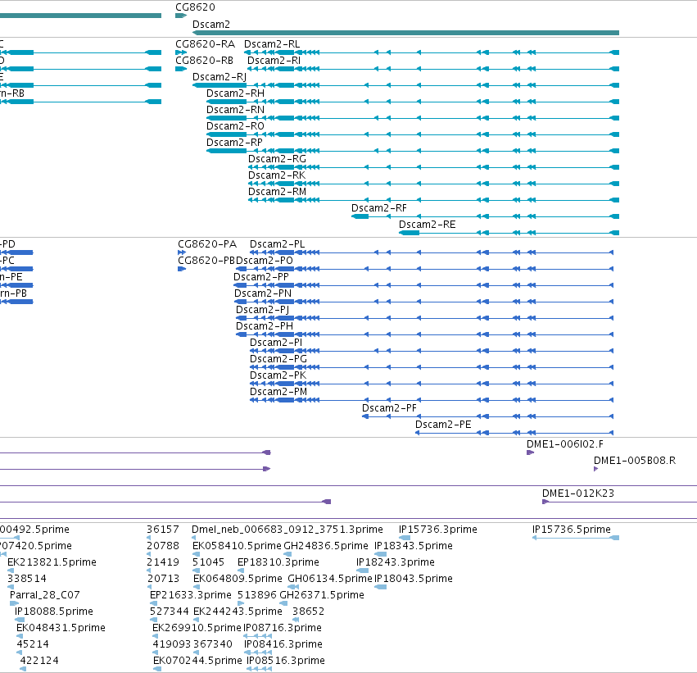
Task: Click protein Dscam2-PK
Action: pos(432,384)
